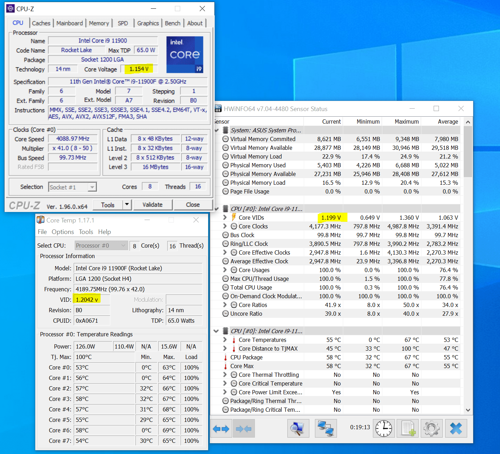Click the Intel Core i9 logo in CPU-Z
Viewport: 500px width, 454px height.
pos(185,55)
